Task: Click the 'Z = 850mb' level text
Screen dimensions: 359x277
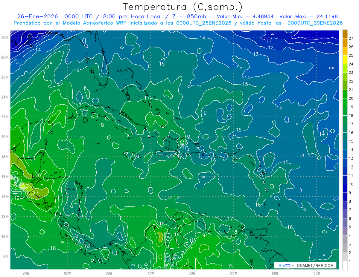Action: (x=189, y=16)
